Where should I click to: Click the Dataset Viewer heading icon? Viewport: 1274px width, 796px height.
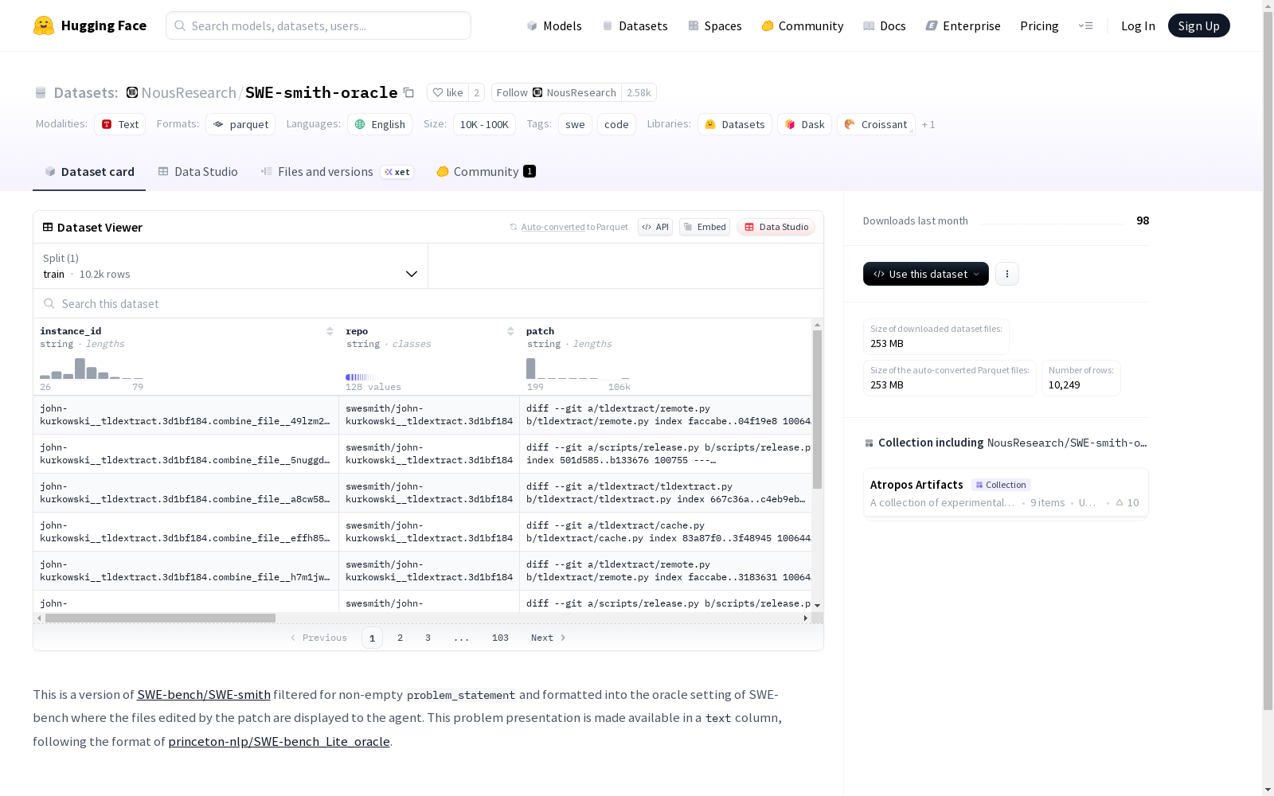[x=48, y=227]
